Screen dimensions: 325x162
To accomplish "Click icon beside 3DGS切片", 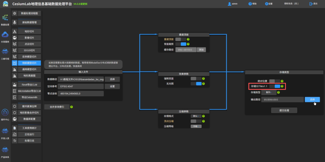I will [14, 50].
